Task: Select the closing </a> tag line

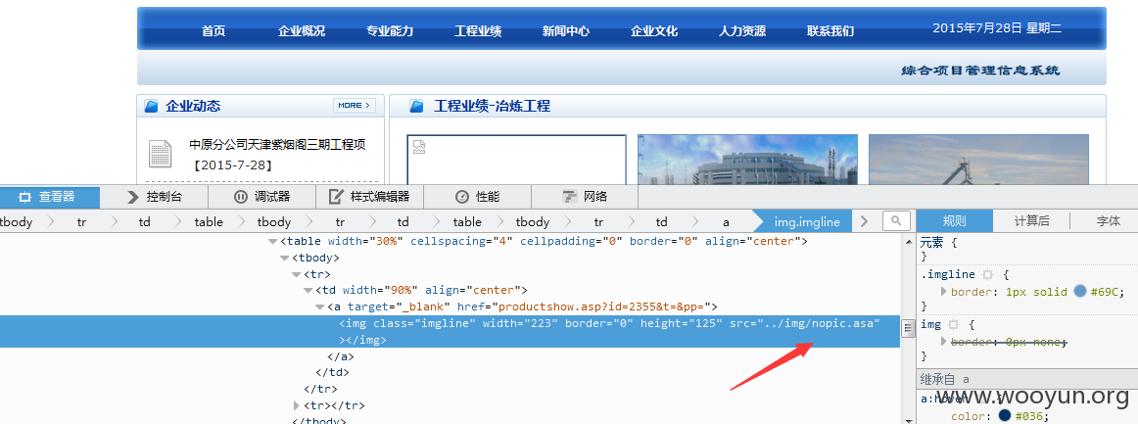Action: (341, 356)
